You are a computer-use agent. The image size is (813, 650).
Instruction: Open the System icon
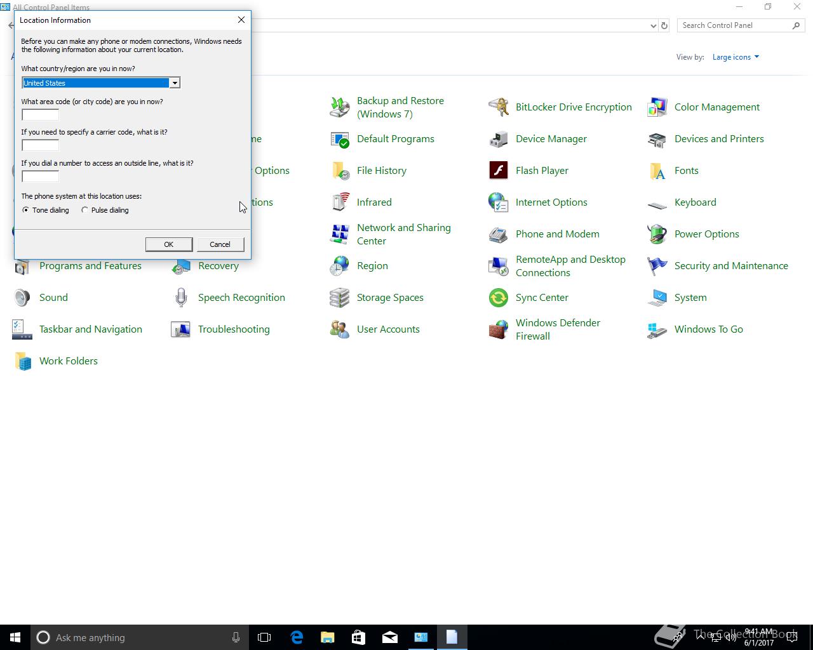pos(657,298)
